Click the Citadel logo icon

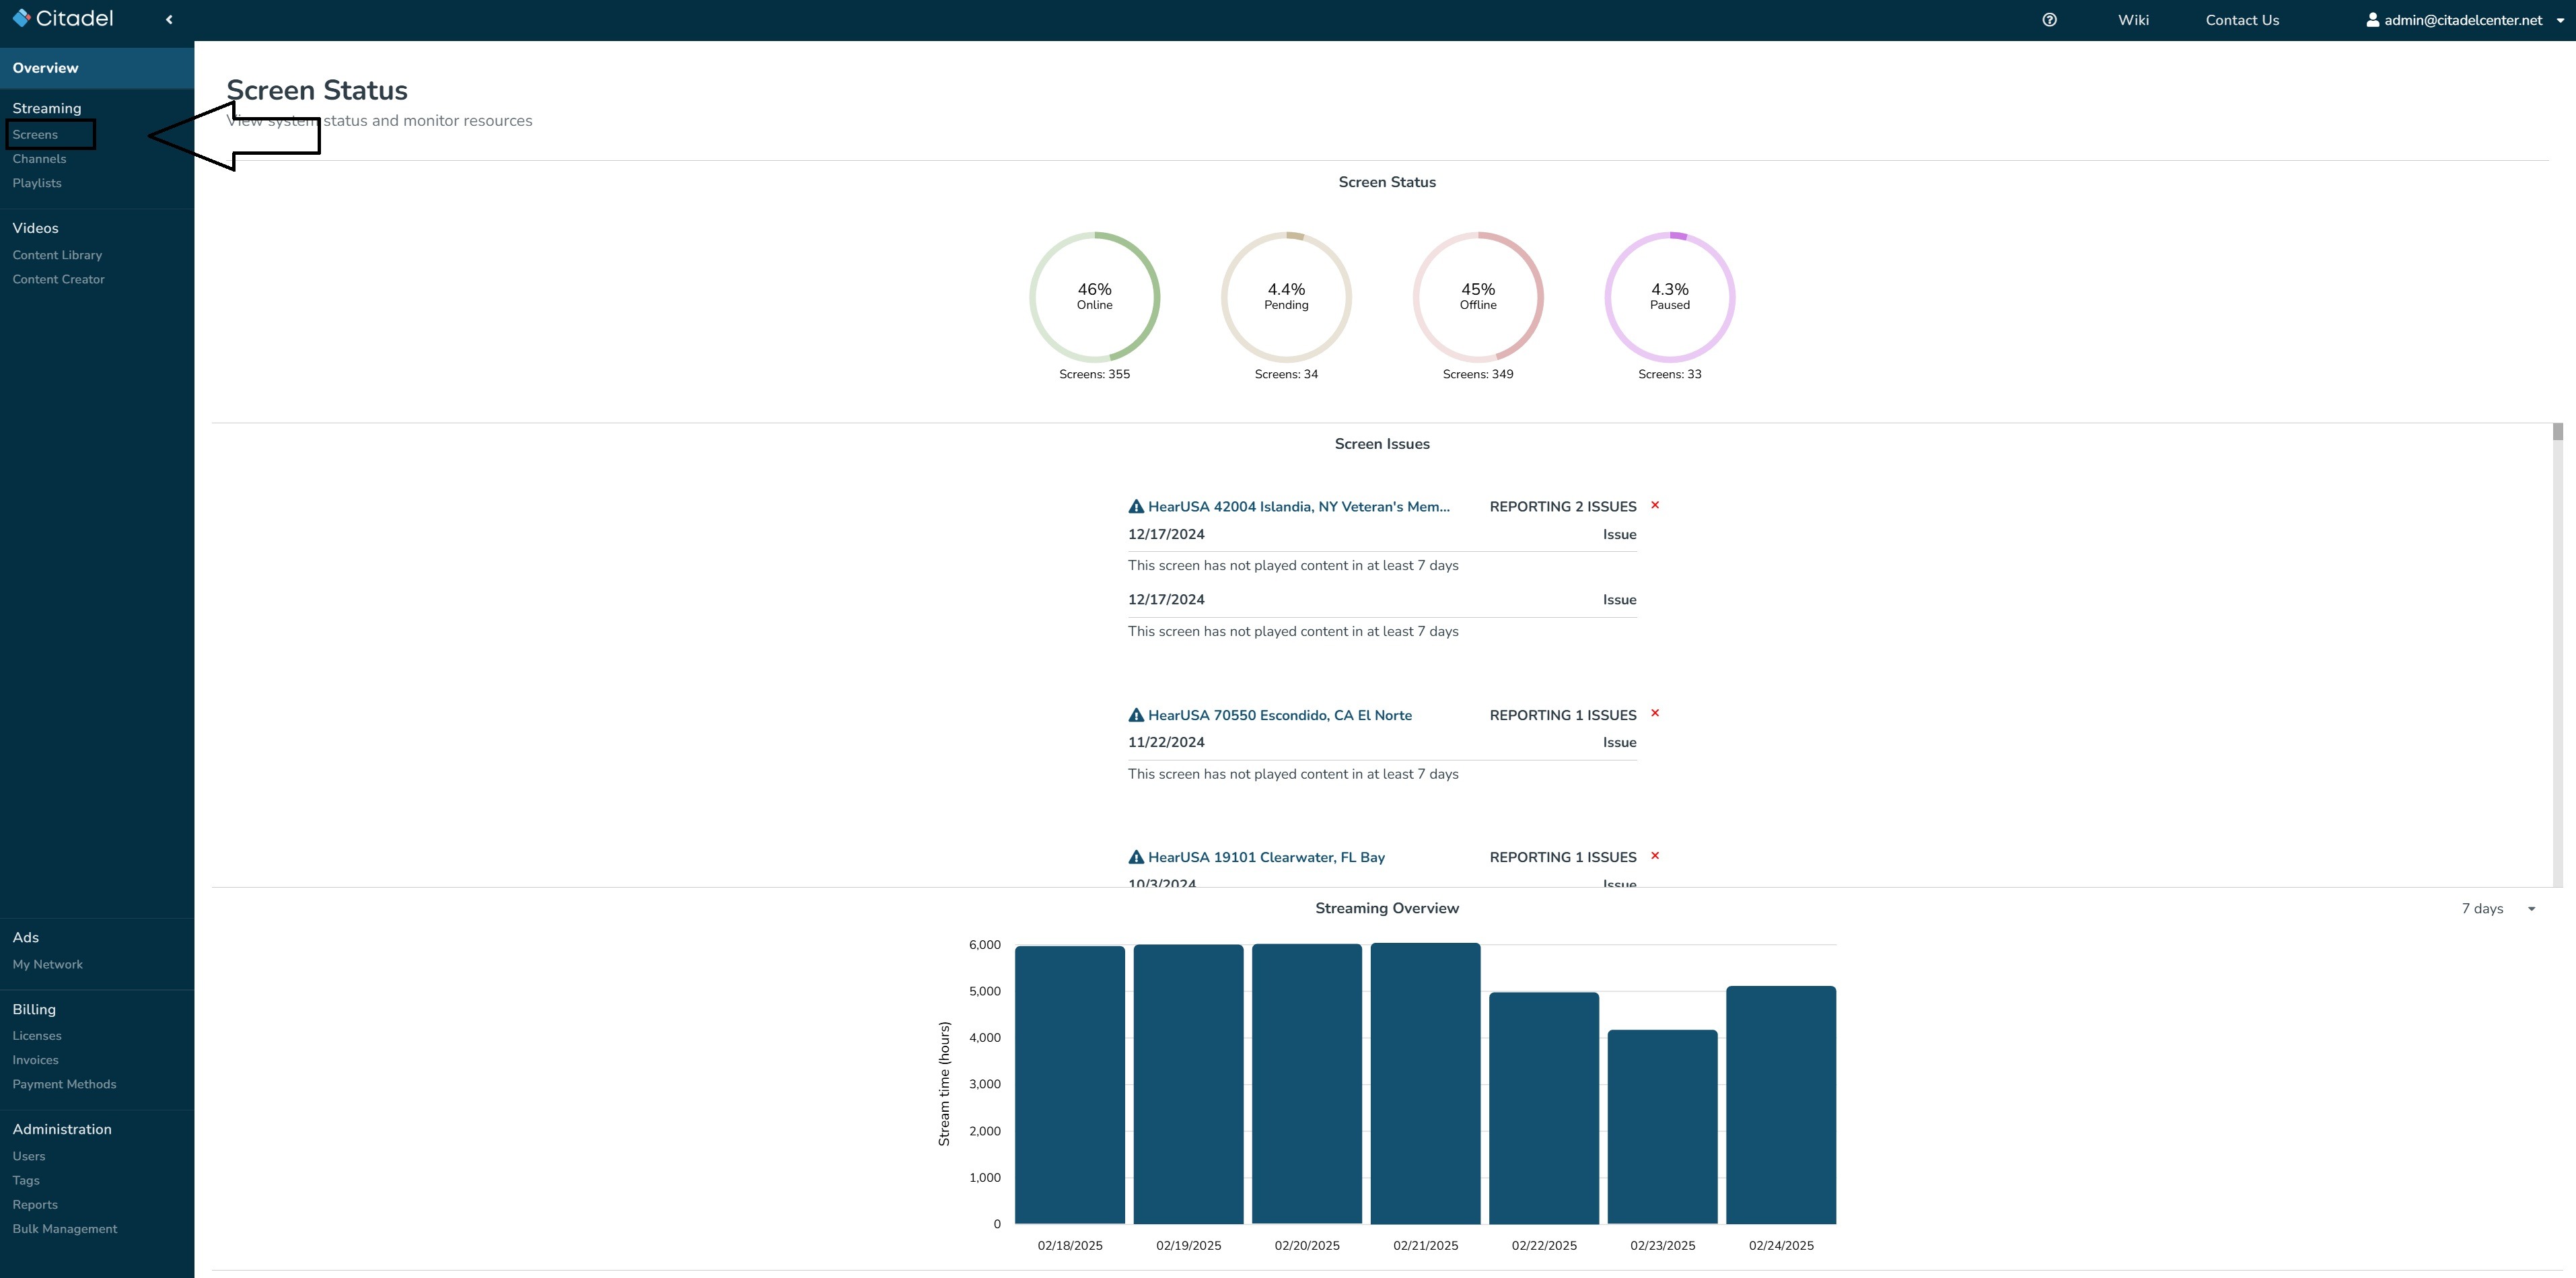21,18
